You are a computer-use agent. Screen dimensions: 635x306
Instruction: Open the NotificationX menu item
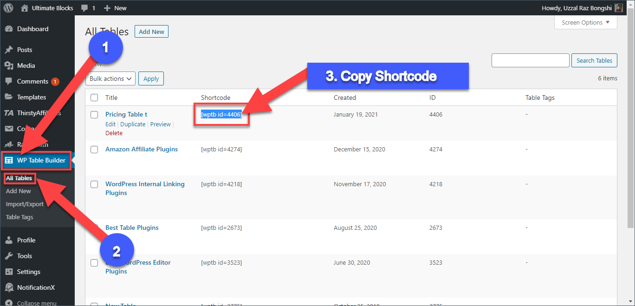36,287
